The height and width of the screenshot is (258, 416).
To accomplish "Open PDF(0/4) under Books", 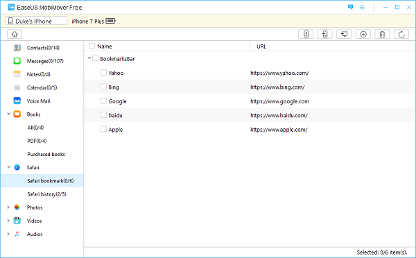I will point(37,141).
